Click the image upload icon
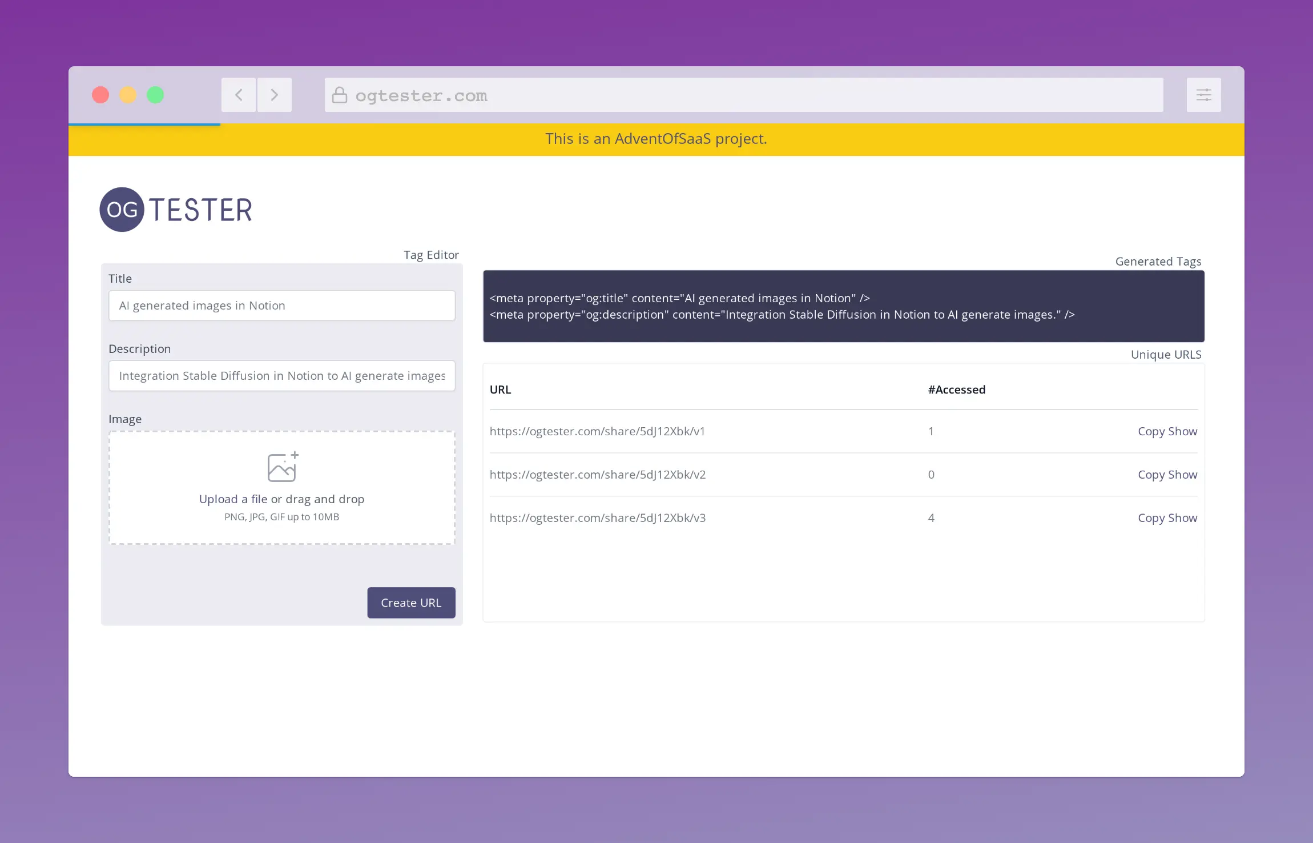The width and height of the screenshot is (1313, 843). coord(283,467)
